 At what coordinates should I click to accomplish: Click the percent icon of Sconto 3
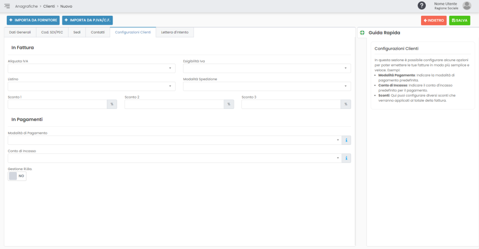[x=345, y=104]
